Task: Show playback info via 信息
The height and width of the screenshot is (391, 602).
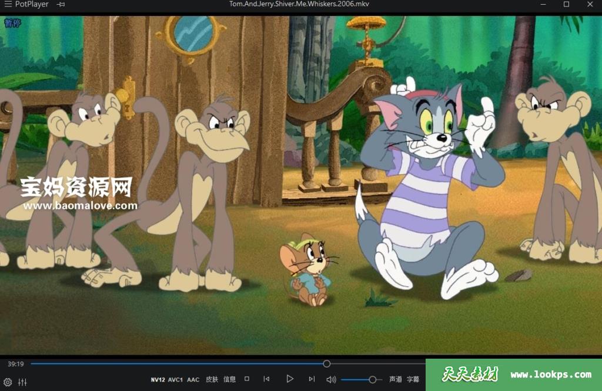Action: click(x=229, y=380)
